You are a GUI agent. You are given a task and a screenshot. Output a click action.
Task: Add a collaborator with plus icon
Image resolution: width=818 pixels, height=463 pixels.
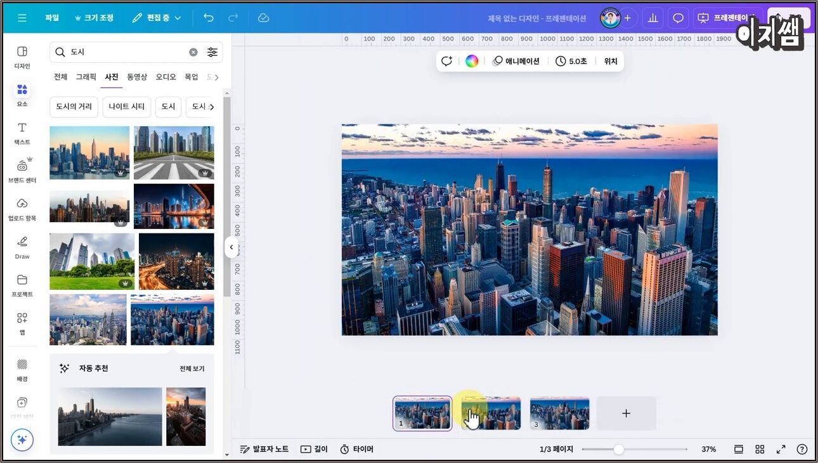[627, 18]
